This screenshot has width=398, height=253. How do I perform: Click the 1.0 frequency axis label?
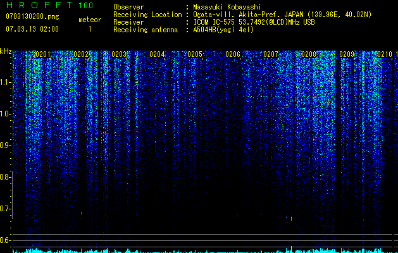click(x=5, y=114)
